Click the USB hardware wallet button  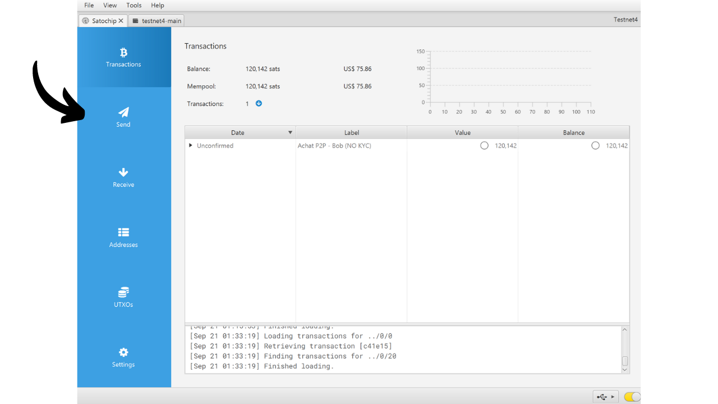point(606,397)
